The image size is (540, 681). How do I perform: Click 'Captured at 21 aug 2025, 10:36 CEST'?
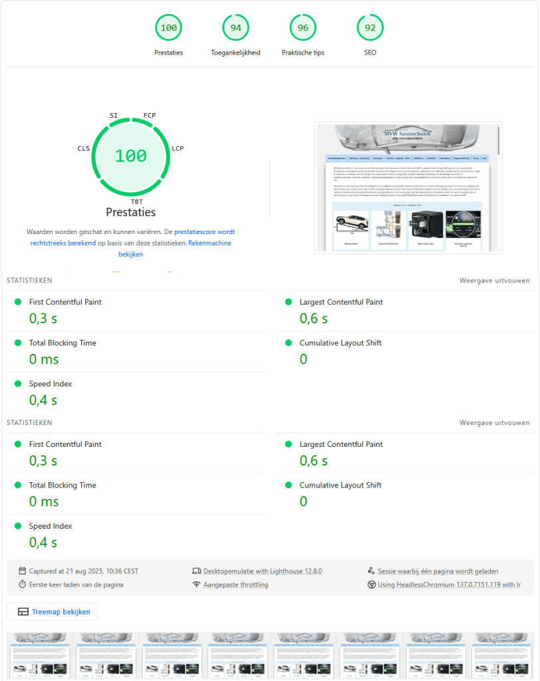(x=83, y=571)
